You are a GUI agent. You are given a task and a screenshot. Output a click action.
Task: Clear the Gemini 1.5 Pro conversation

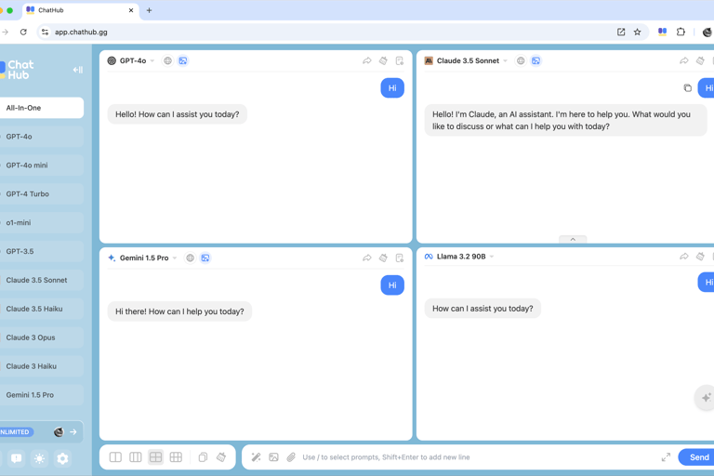click(x=383, y=258)
